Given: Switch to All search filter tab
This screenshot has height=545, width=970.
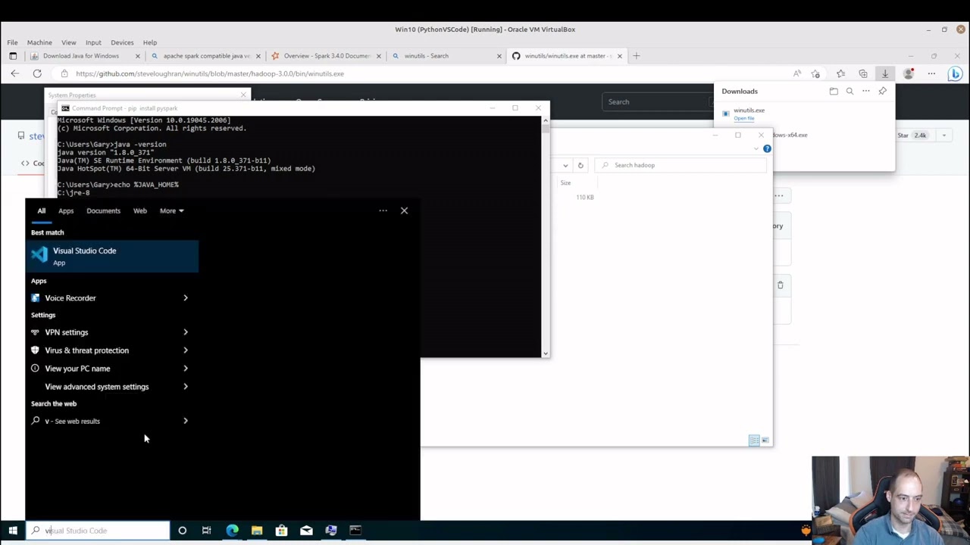Looking at the screenshot, I should click(x=42, y=210).
